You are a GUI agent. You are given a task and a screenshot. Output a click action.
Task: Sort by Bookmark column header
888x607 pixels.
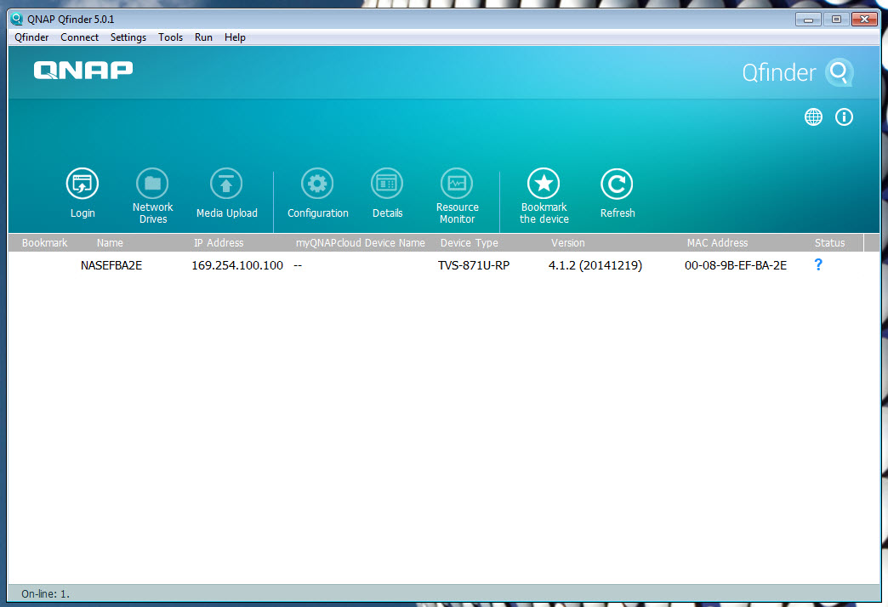44,243
